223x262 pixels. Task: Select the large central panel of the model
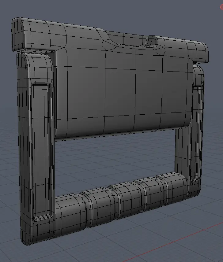123,92
